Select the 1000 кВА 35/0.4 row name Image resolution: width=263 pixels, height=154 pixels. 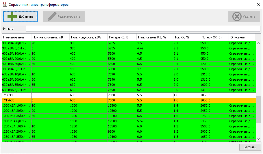tap(16, 116)
